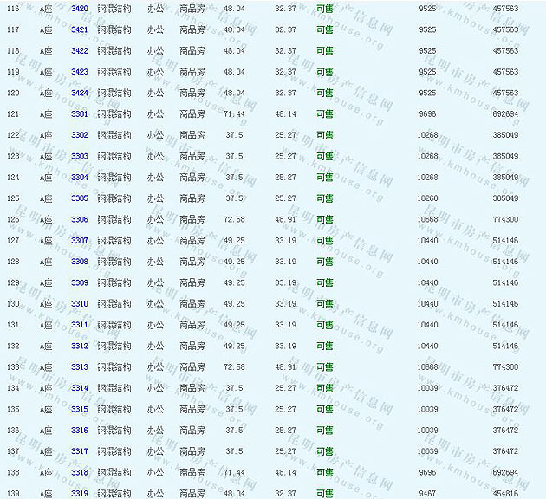View room 3313 details

tap(79, 367)
